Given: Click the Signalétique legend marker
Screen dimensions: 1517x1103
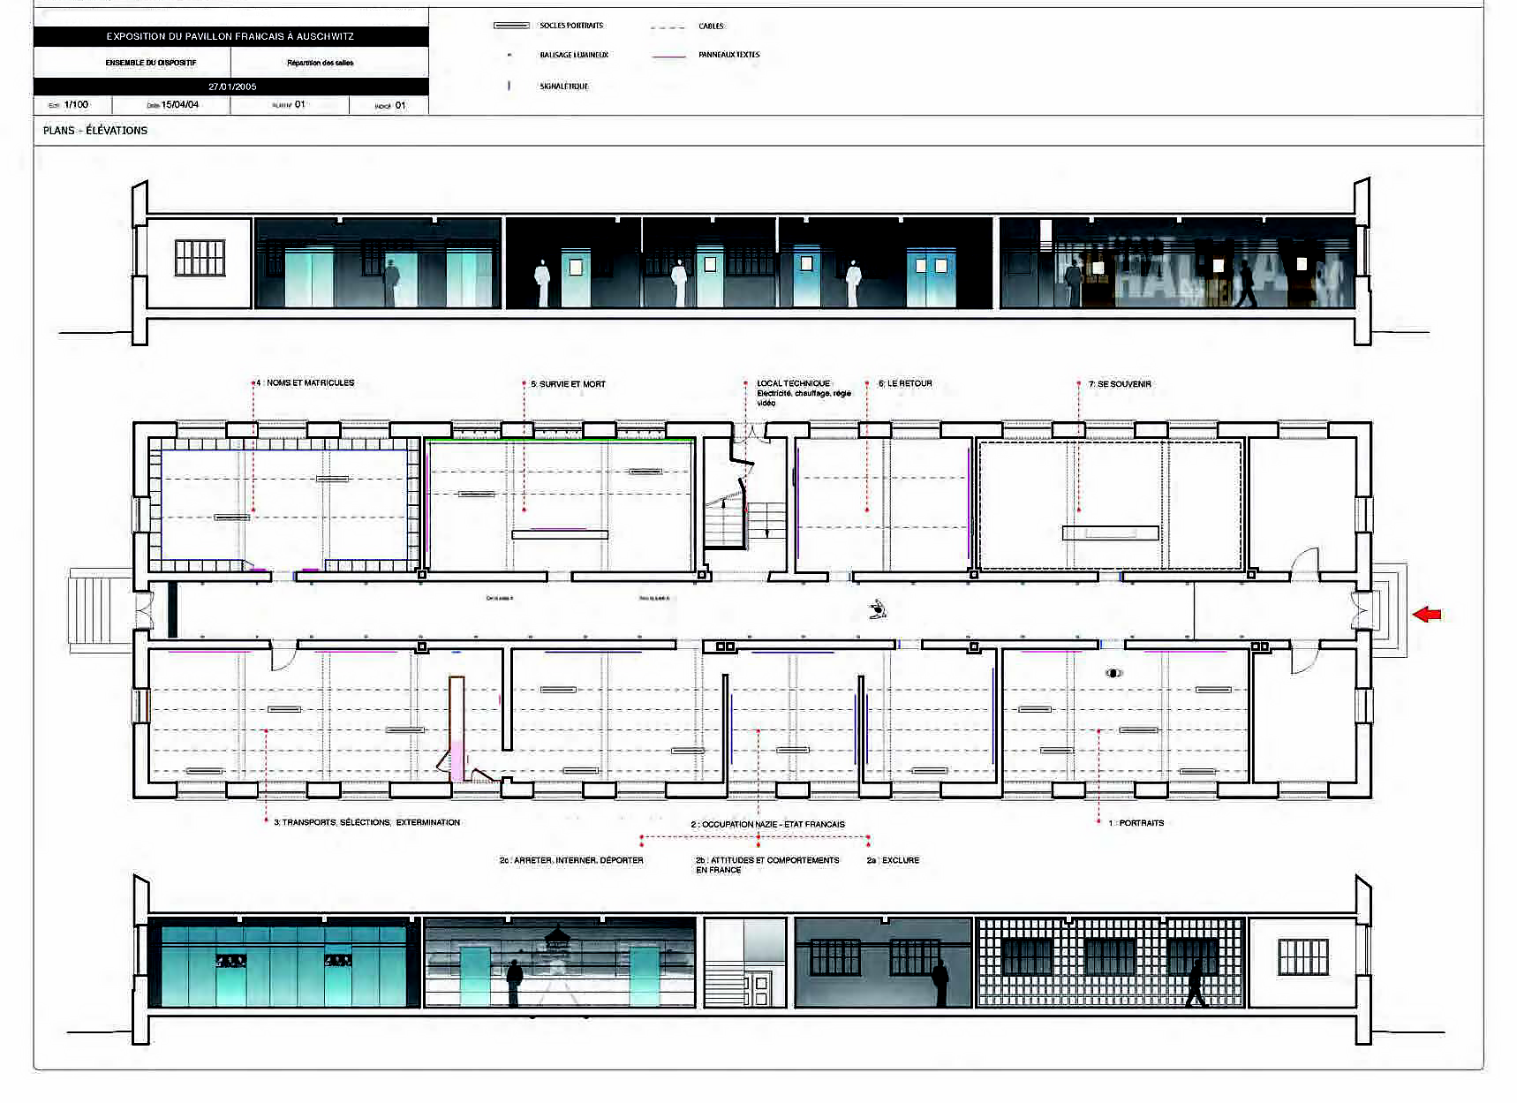Looking at the screenshot, I should (509, 86).
